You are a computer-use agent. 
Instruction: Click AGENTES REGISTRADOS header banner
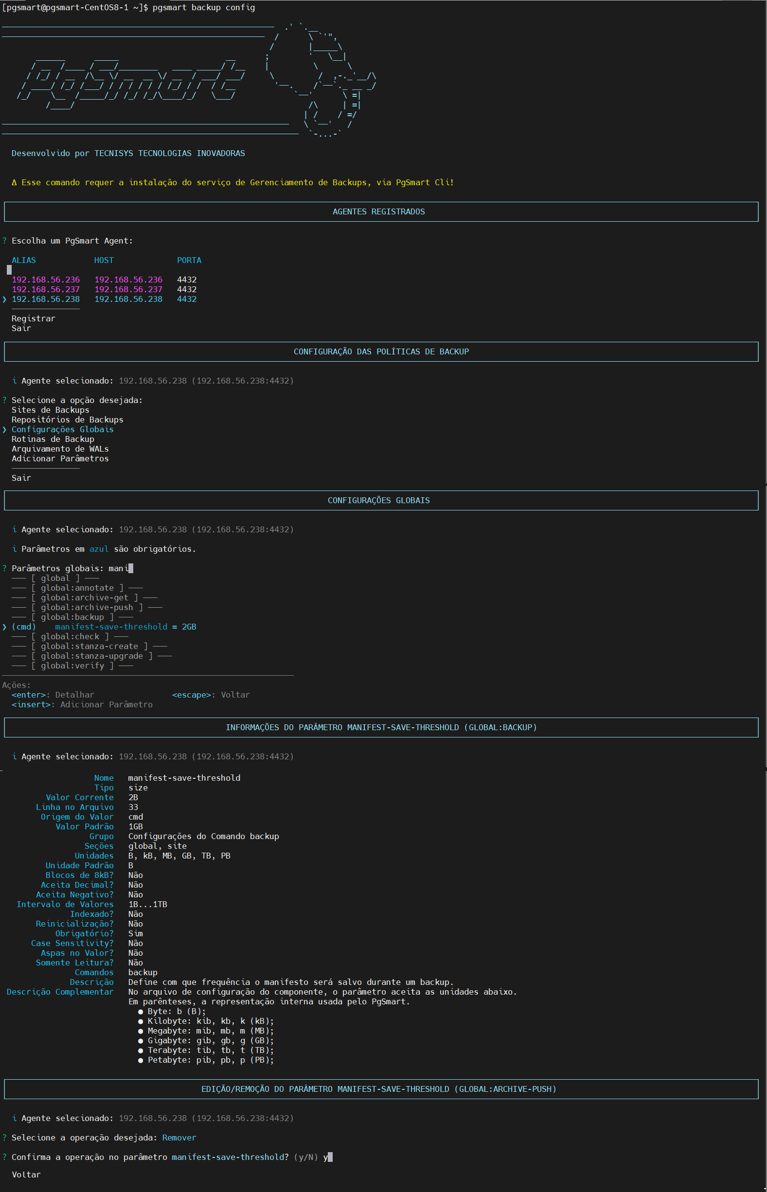point(381,211)
